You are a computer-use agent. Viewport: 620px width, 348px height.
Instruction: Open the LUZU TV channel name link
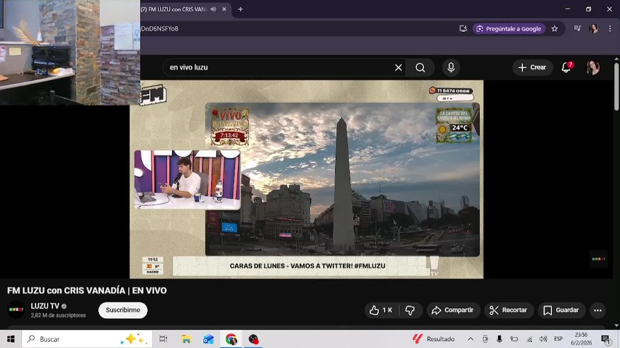pyautogui.click(x=45, y=306)
